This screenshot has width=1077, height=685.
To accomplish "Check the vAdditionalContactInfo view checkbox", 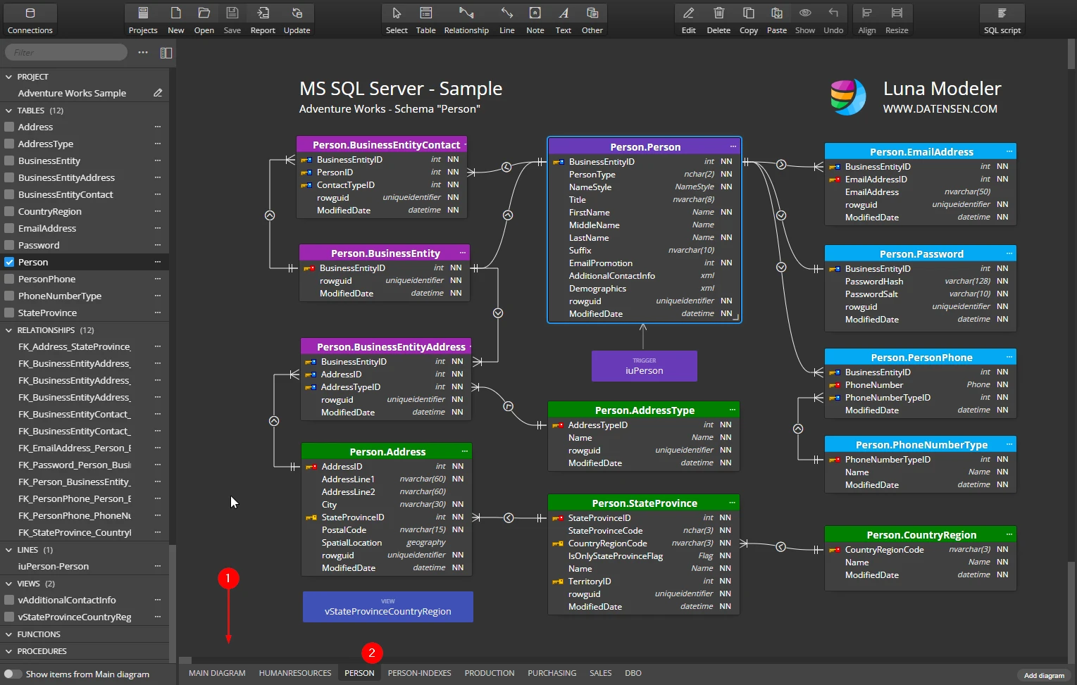I will (x=10, y=601).
